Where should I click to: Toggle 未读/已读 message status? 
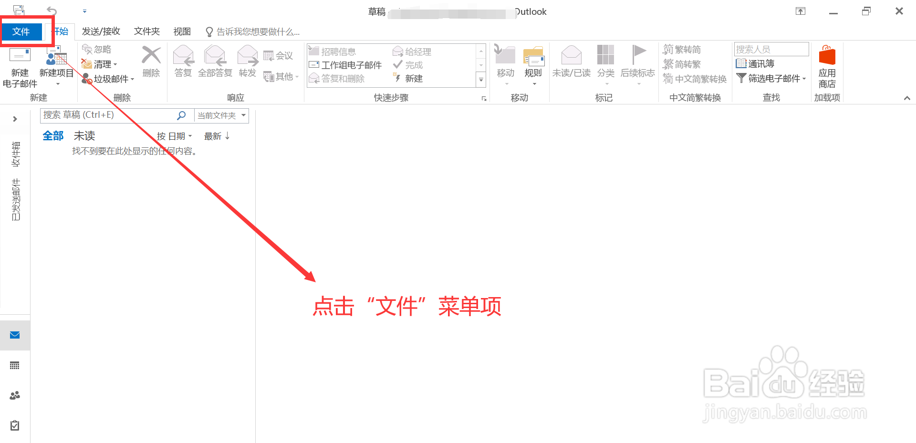click(572, 61)
